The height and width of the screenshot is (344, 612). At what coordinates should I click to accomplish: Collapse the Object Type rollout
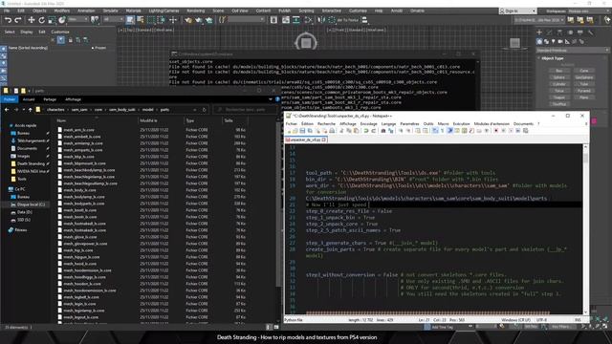tap(552, 58)
